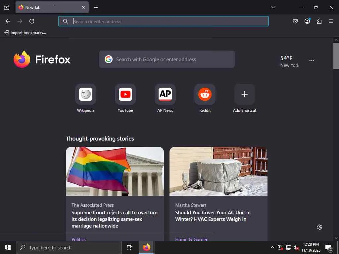Click the address bar search field
Image resolution: width=339 pixels, height=254 pixels.
pos(164,21)
